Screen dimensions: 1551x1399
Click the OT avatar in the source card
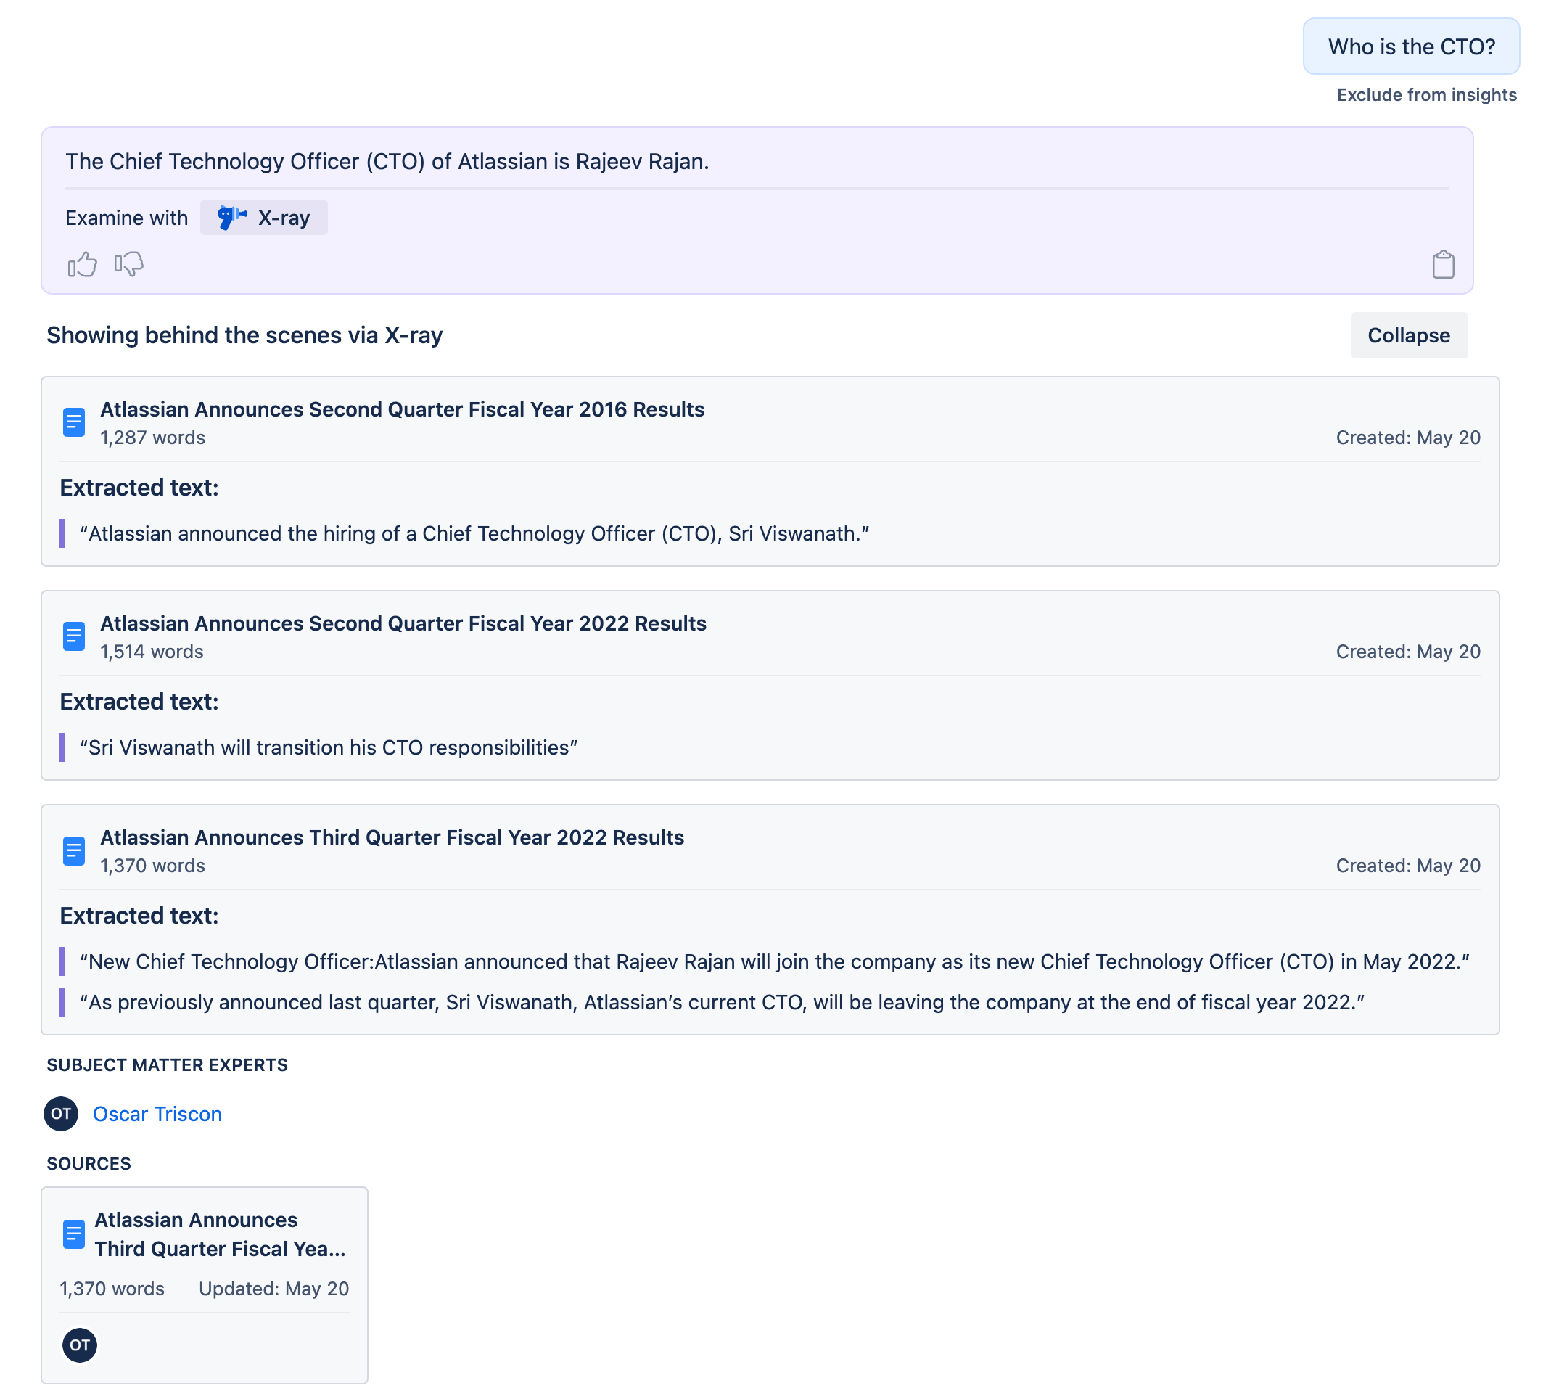pyautogui.click(x=79, y=1345)
